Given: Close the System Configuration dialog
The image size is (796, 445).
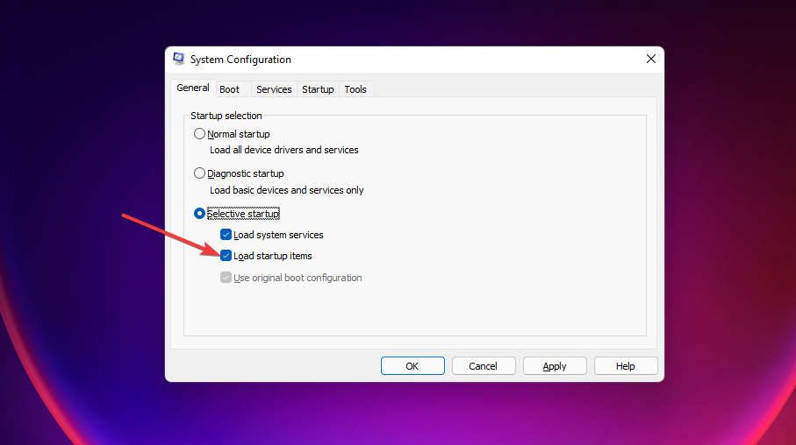Looking at the screenshot, I should [650, 60].
